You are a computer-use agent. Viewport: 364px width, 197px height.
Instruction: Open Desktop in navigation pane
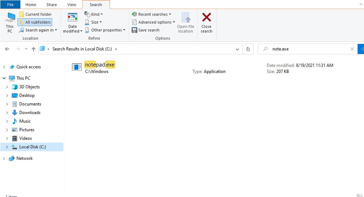tap(27, 95)
